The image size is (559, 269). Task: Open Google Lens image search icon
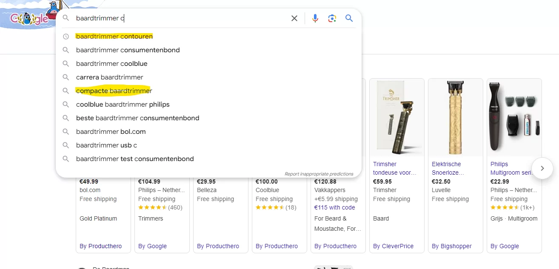click(x=332, y=18)
